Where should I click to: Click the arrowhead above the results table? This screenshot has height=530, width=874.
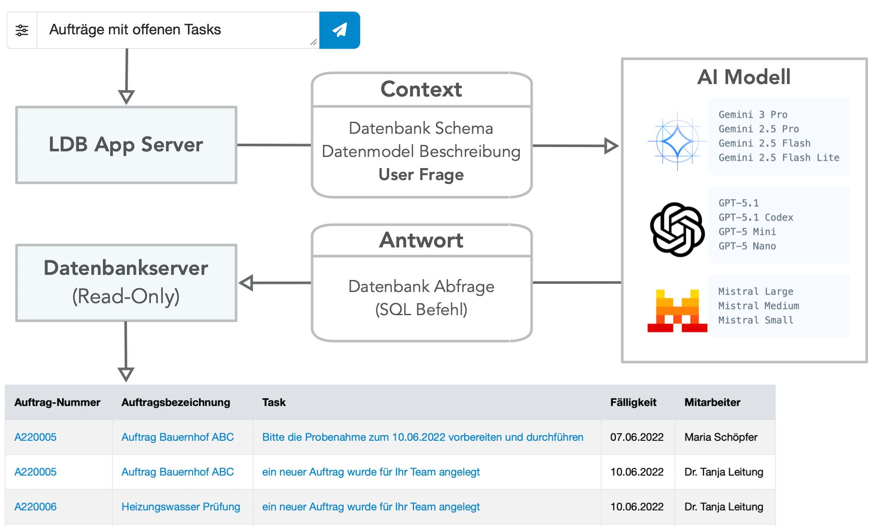click(126, 373)
